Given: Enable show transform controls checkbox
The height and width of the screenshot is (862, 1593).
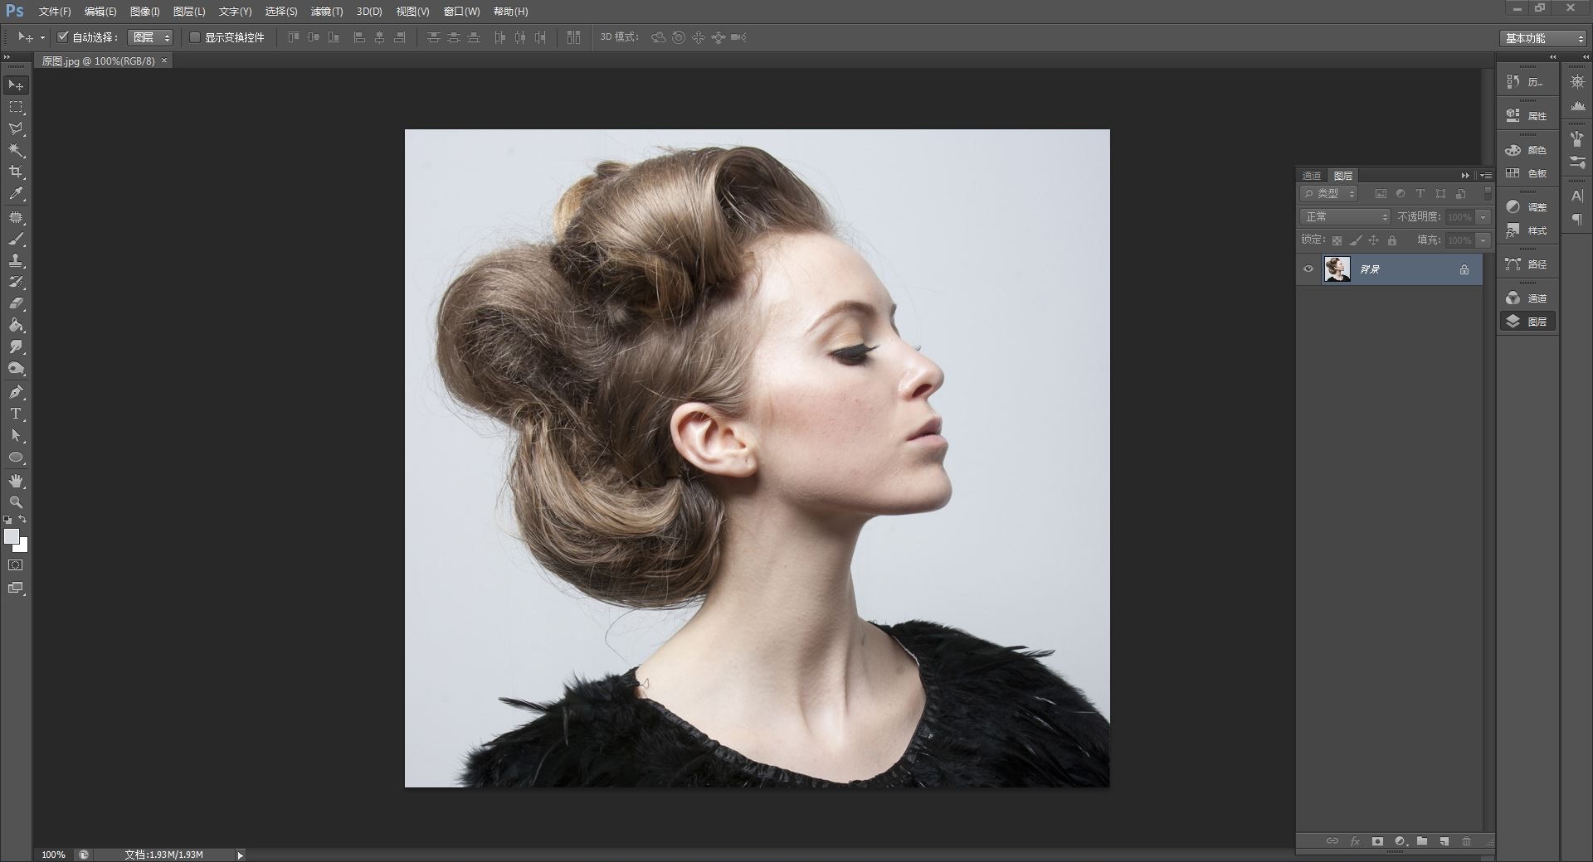Looking at the screenshot, I should 195,37.
